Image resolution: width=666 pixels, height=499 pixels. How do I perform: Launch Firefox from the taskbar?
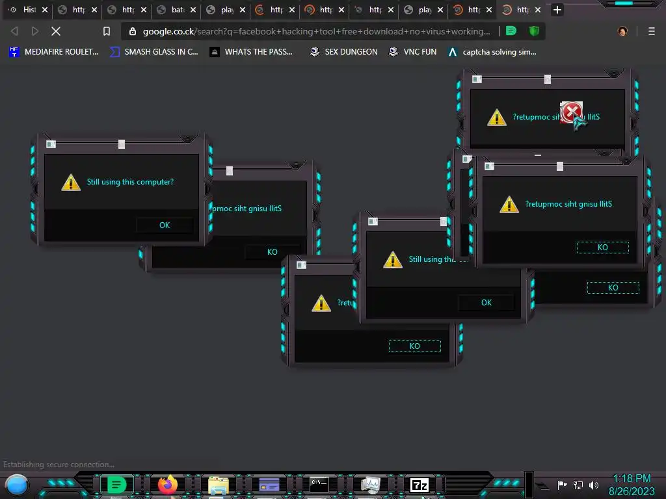point(167,485)
